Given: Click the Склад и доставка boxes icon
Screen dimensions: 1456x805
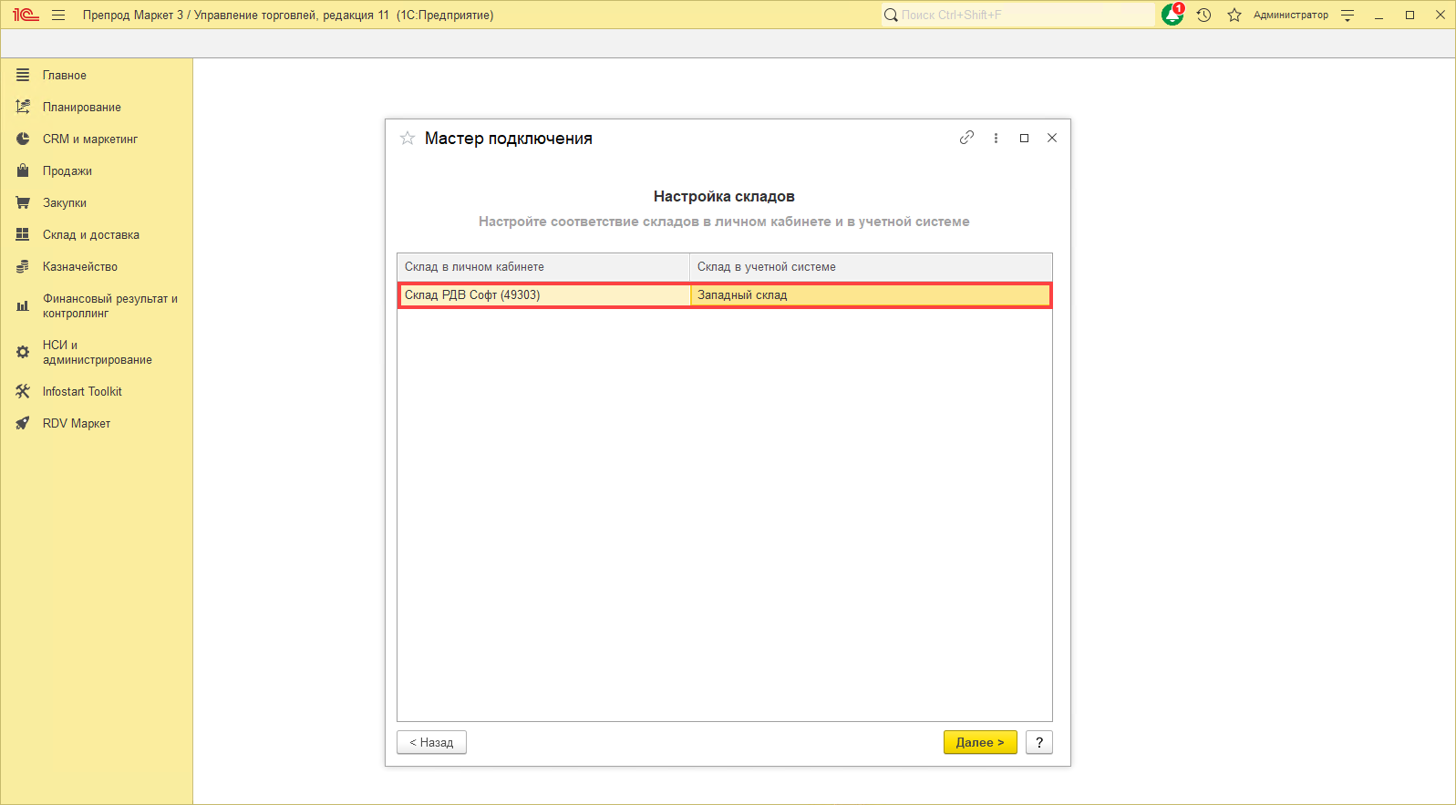Looking at the screenshot, I should pos(23,234).
